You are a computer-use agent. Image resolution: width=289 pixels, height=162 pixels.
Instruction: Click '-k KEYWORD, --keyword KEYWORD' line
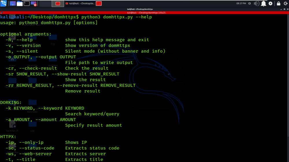pos(45,108)
